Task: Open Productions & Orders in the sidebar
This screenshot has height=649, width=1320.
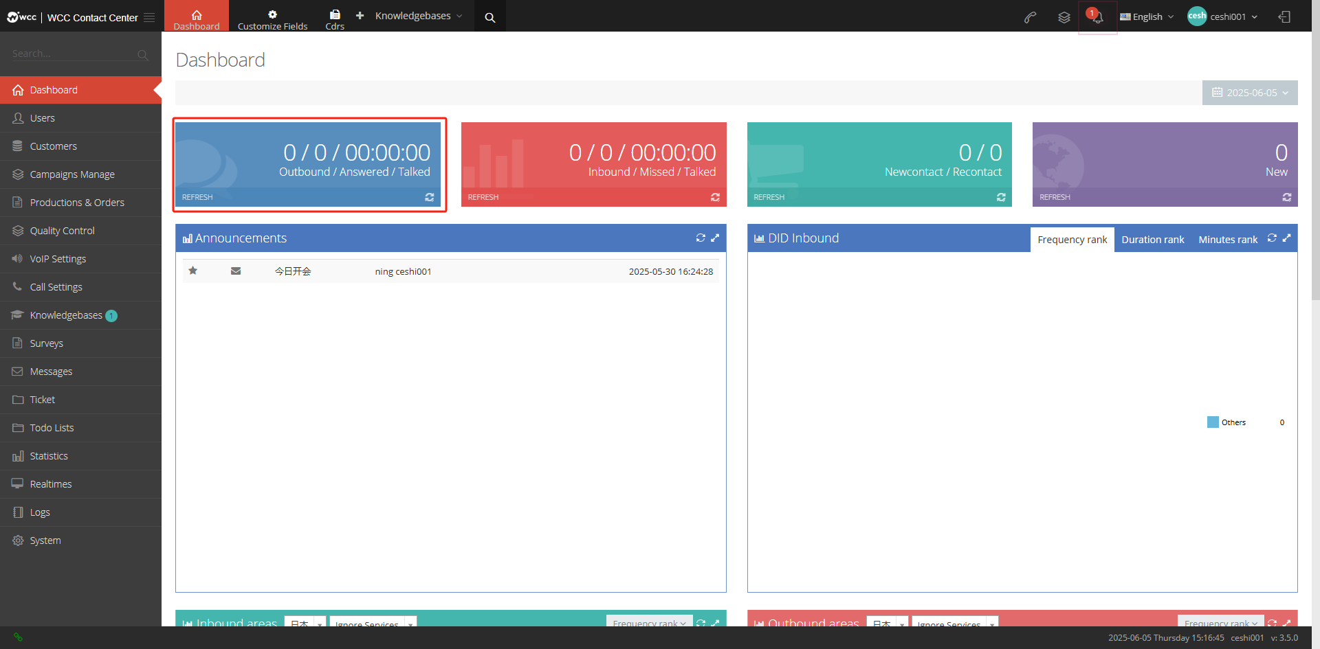Action: 80,203
